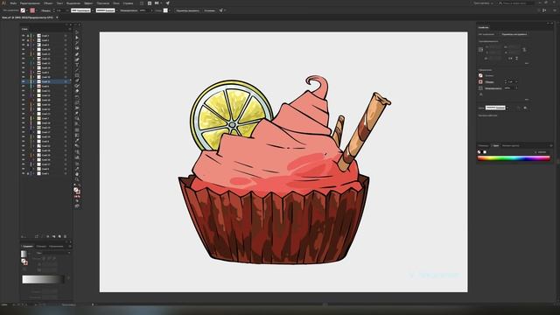
Task: Open the Type menu
Action: (59, 3)
